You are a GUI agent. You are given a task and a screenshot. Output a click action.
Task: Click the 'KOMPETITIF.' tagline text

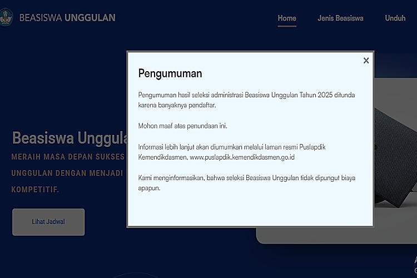pyautogui.click(x=35, y=190)
